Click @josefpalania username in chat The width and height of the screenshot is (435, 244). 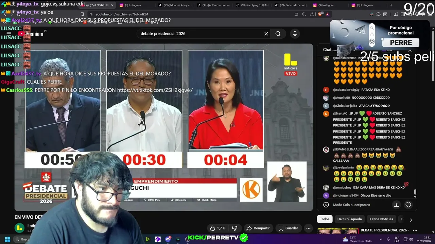tap(343, 167)
